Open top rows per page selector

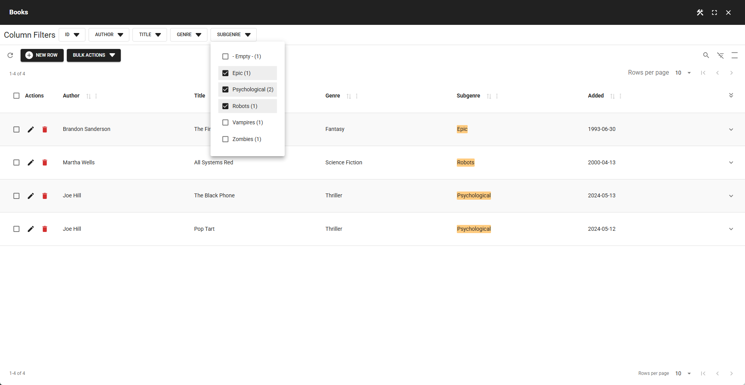pyautogui.click(x=683, y=73)
